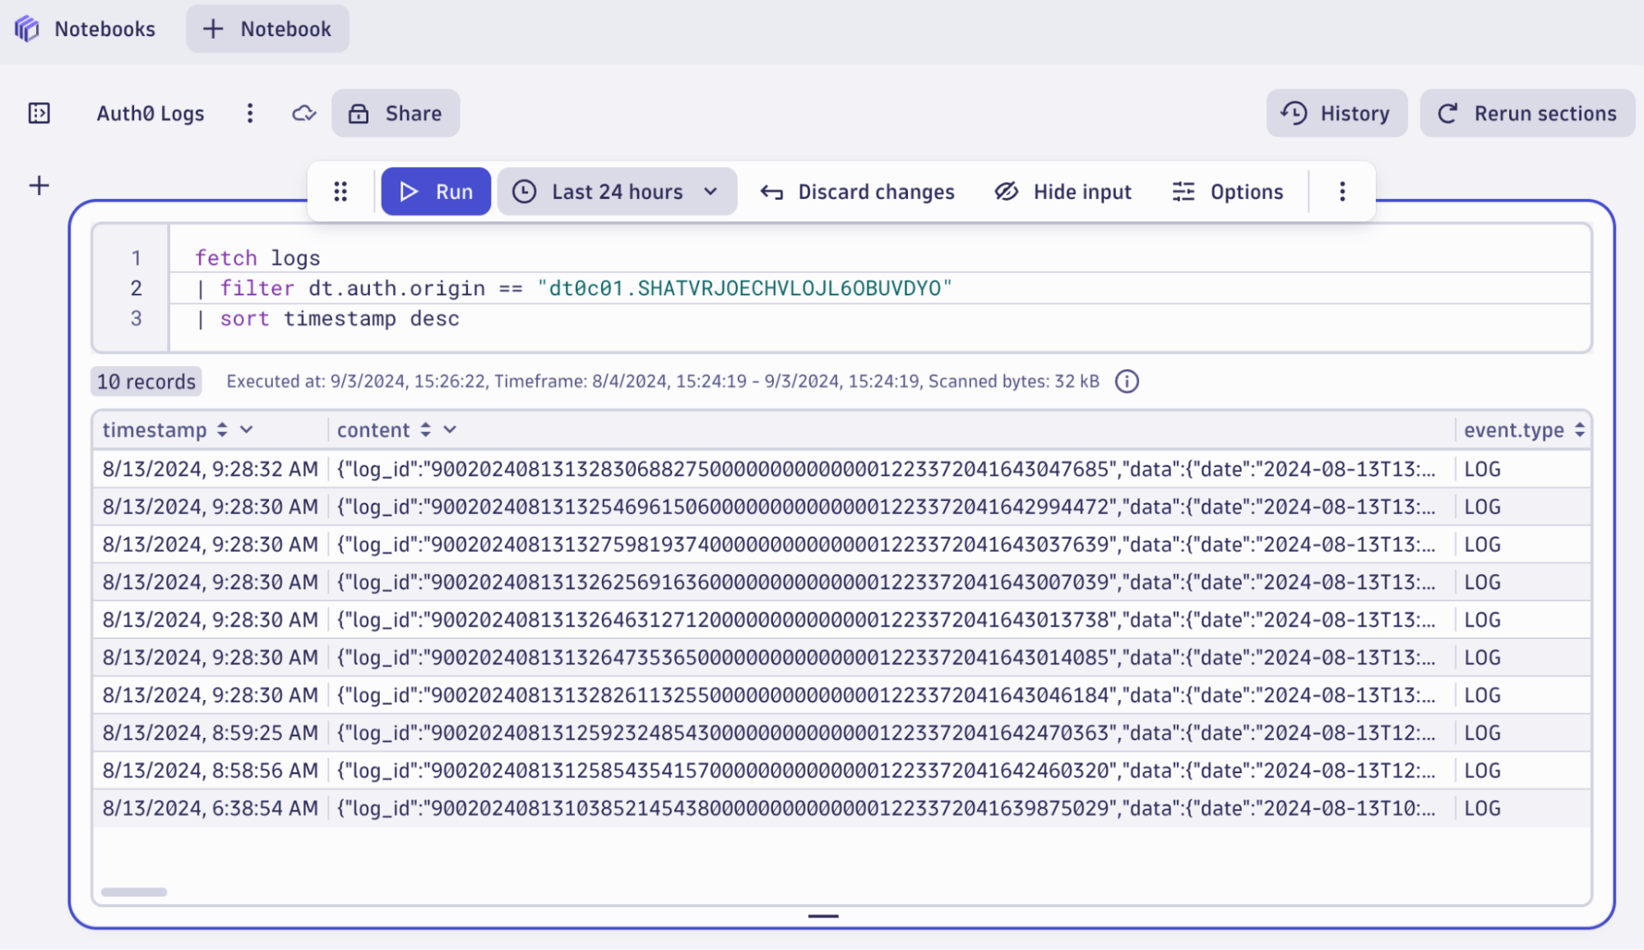Image resolution: width=1644 pixels, height=950 pixels.
Task: Run the query
Action: click(x=436, y=191)
